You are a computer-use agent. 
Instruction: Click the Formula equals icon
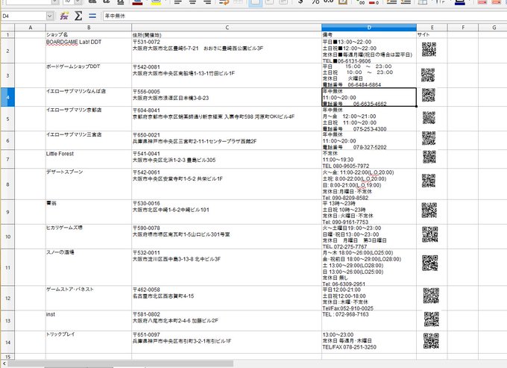tap(92, 16)
